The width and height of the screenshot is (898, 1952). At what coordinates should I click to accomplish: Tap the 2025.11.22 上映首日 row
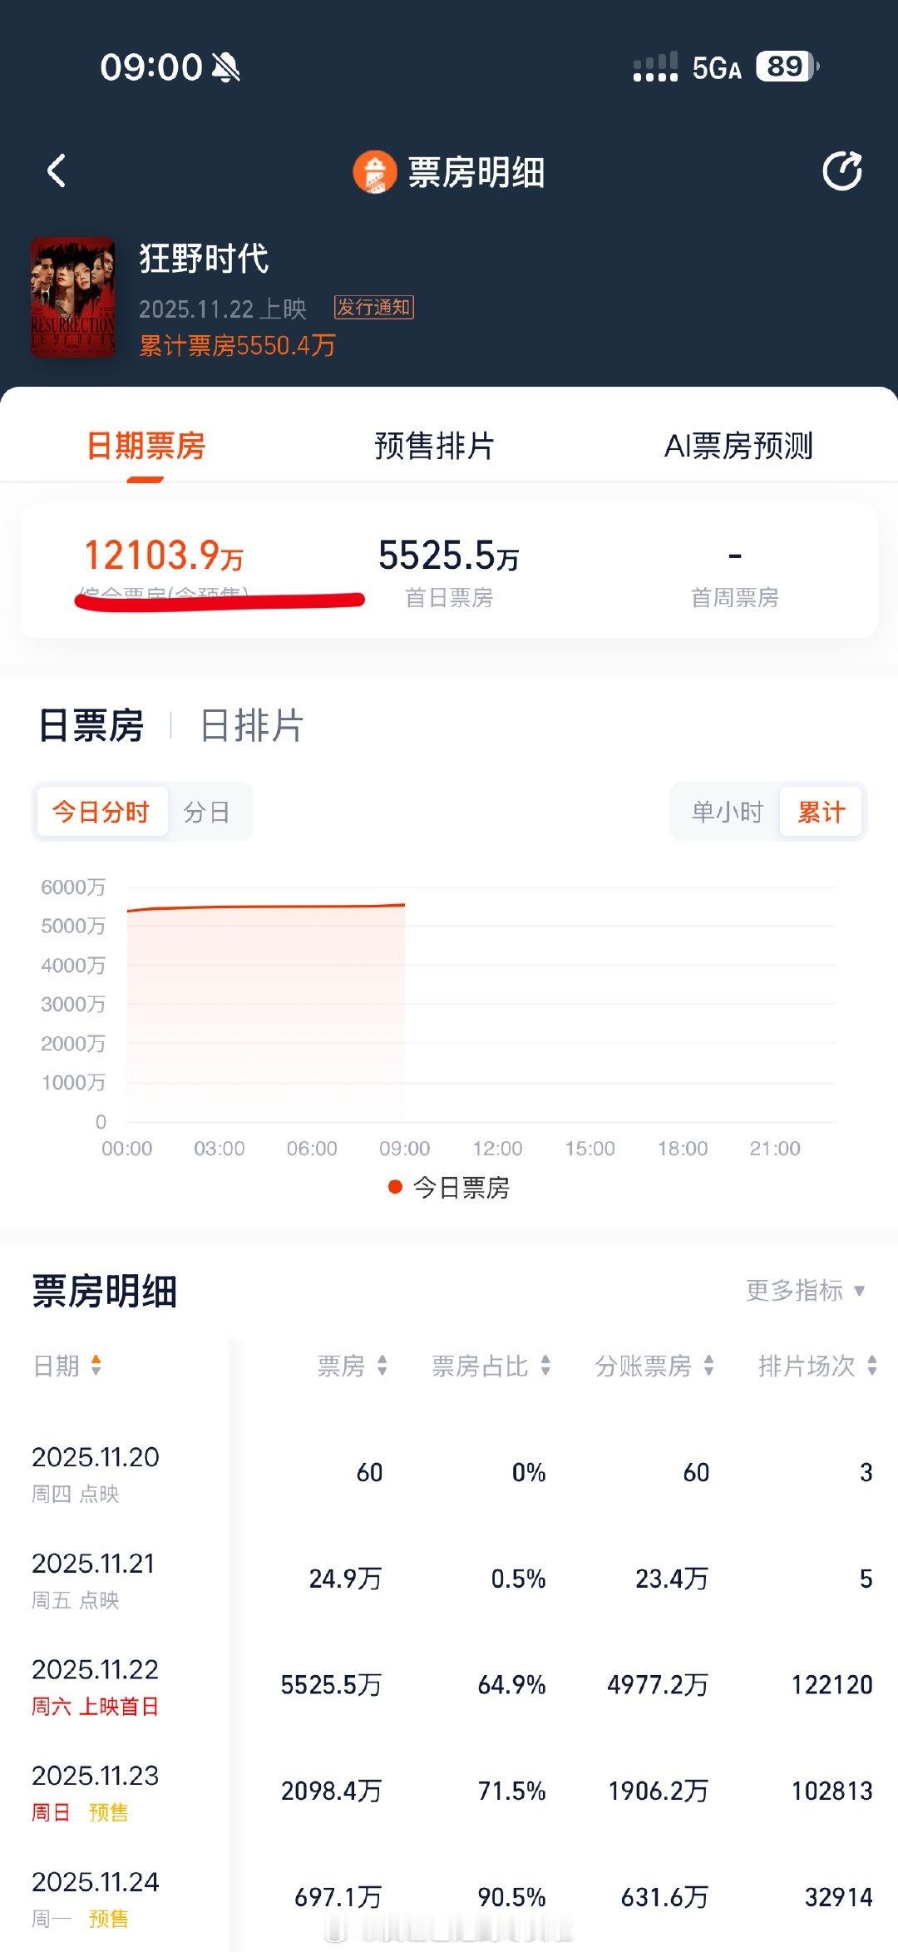coord(449,1685)
